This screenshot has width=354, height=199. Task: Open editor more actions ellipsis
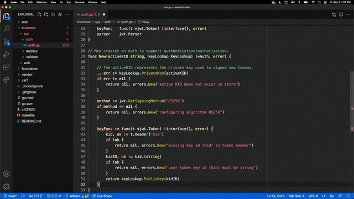348,15
